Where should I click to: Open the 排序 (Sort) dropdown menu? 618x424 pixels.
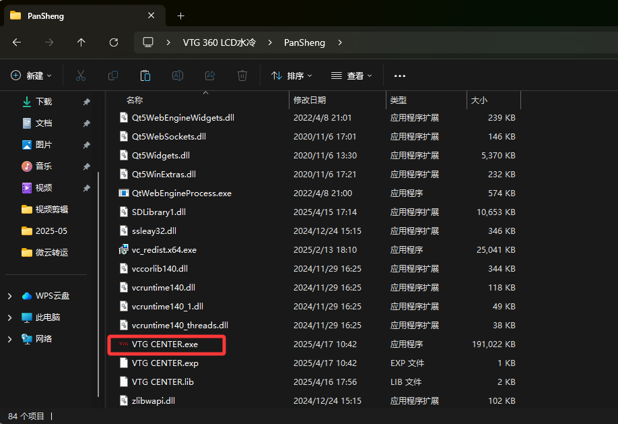pos(287,75)
